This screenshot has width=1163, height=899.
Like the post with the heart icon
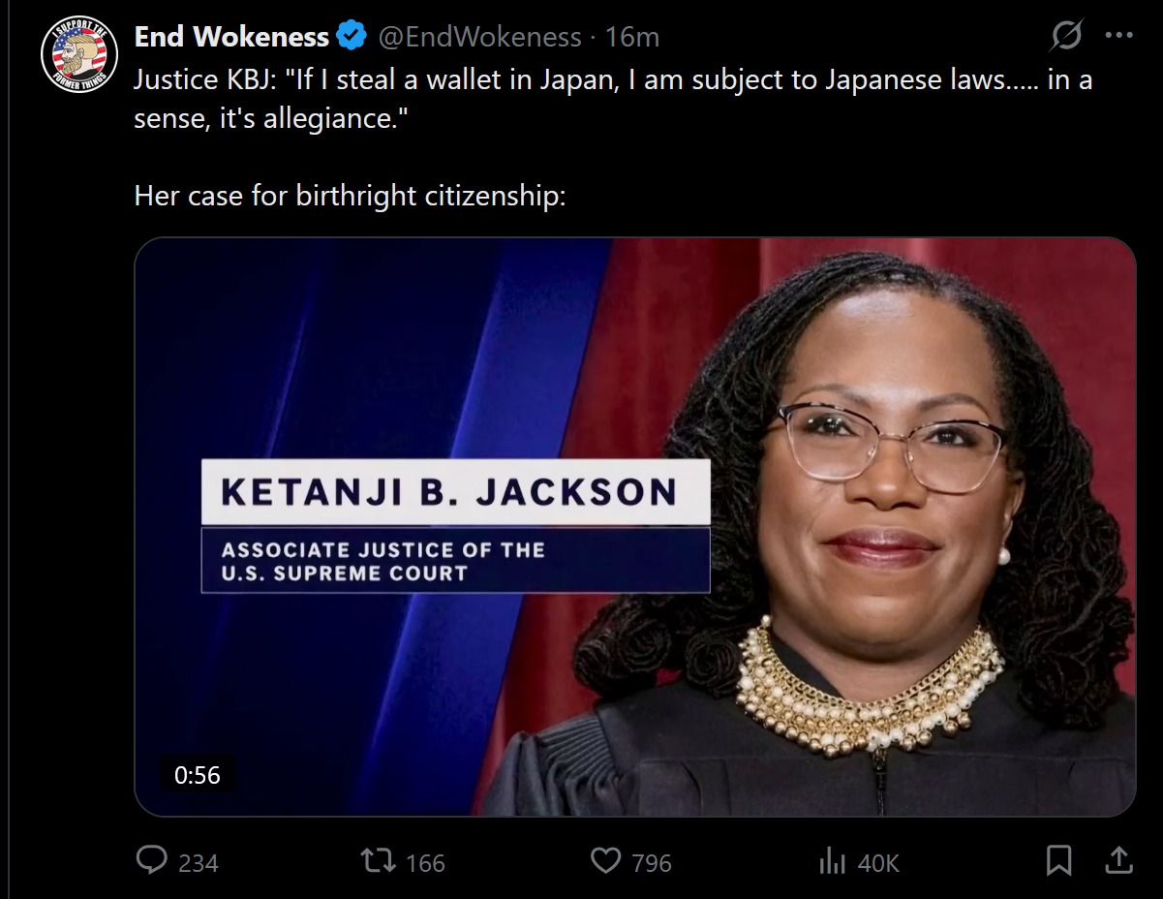tap(605, 860)
